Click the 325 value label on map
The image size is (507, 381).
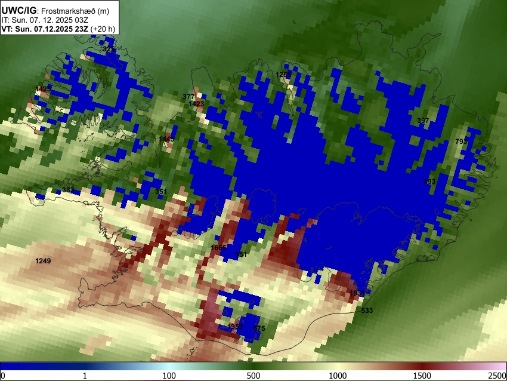(x=109, y=49)
